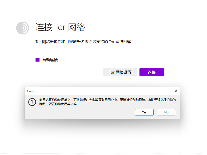Click the line 隐私。要宣称您使用英文吗？

pyautogui.click(x=59, y=105)
